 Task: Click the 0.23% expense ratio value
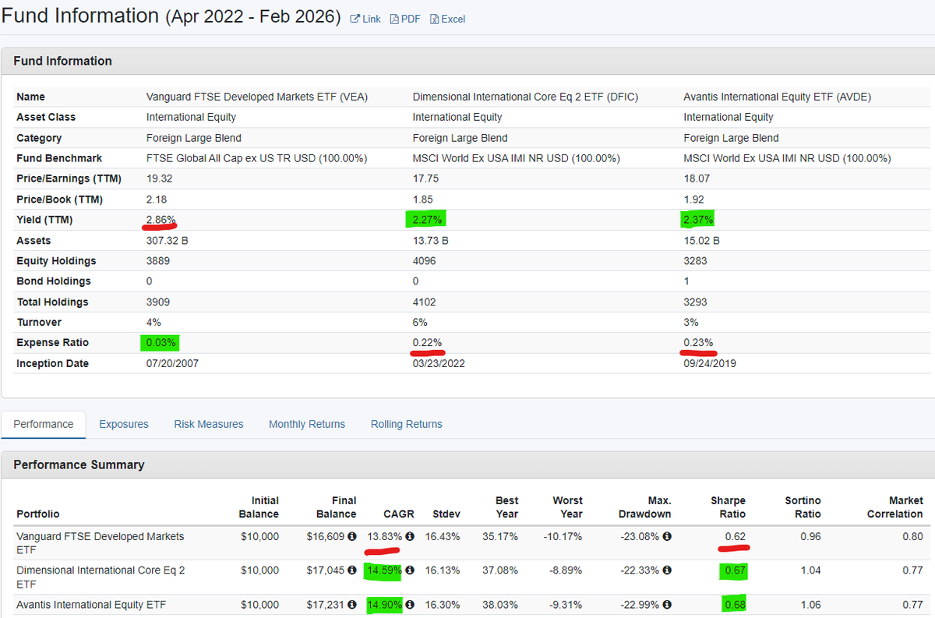coord(698,343)
